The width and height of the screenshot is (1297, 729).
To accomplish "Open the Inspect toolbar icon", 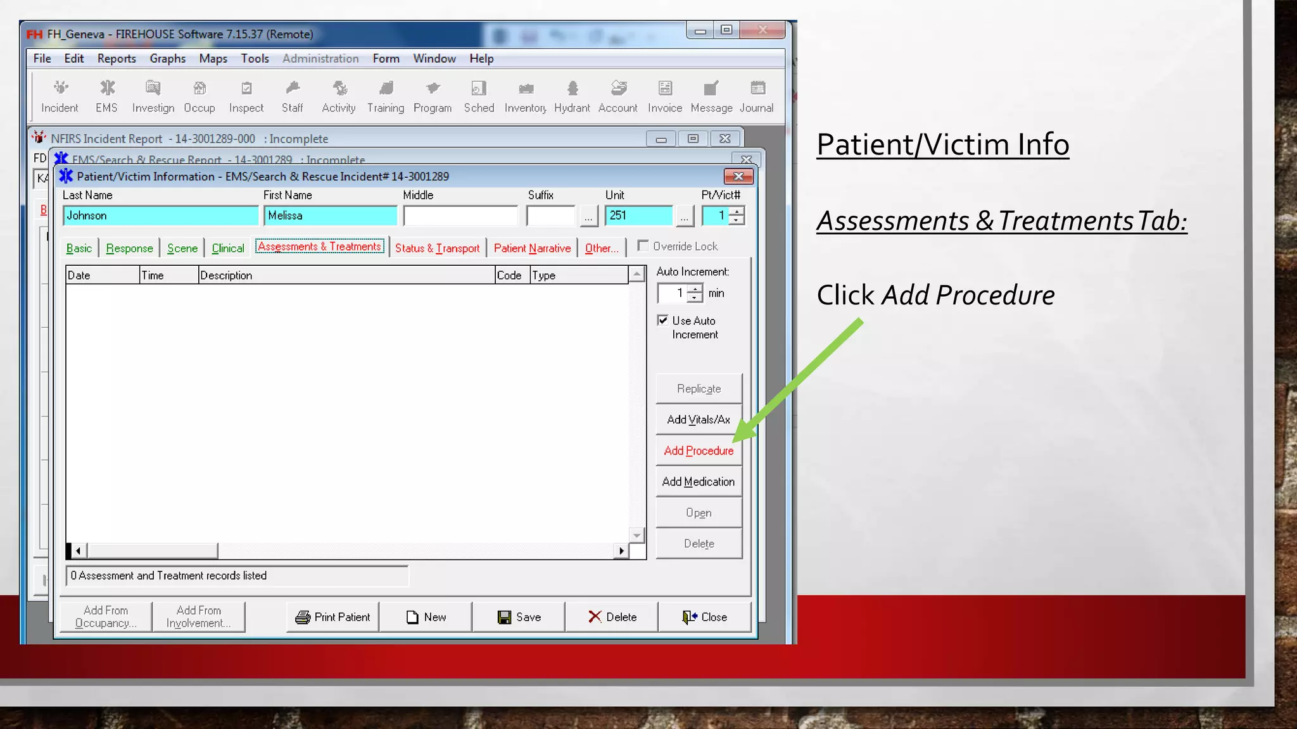I will 246,96.
